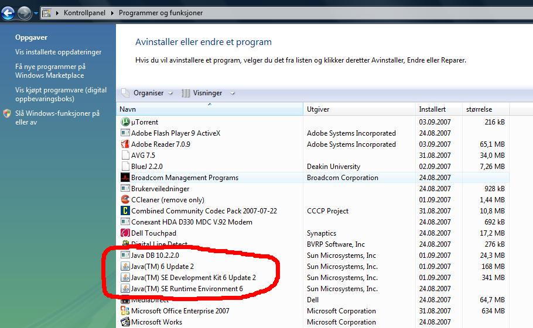The width and height of the screenshot is (533, 328).
Task: Click the µTorrent program icon
Action: (x=125, y=122)
